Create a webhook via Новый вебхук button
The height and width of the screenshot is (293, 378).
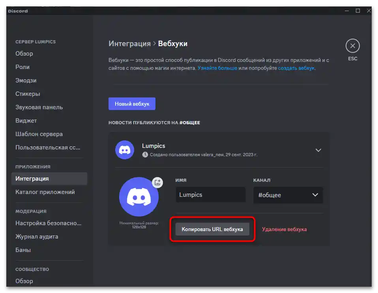[132, 104]
